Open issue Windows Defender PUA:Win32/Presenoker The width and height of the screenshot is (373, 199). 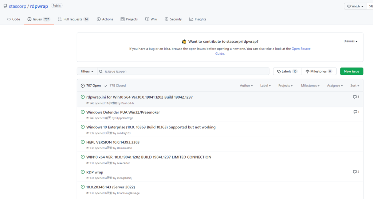(x=123, y=112)
